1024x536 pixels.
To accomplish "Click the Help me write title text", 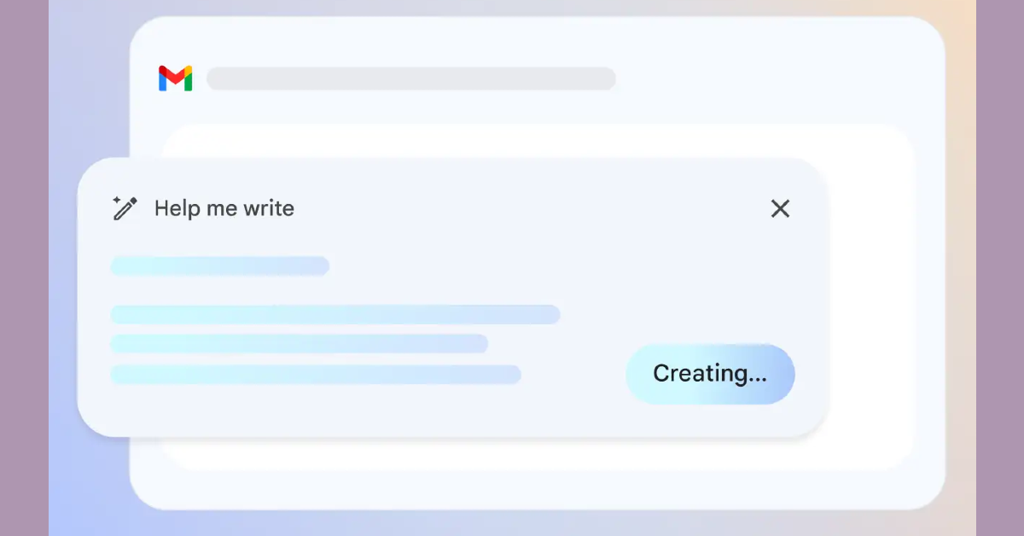I will tap(224, 208).
